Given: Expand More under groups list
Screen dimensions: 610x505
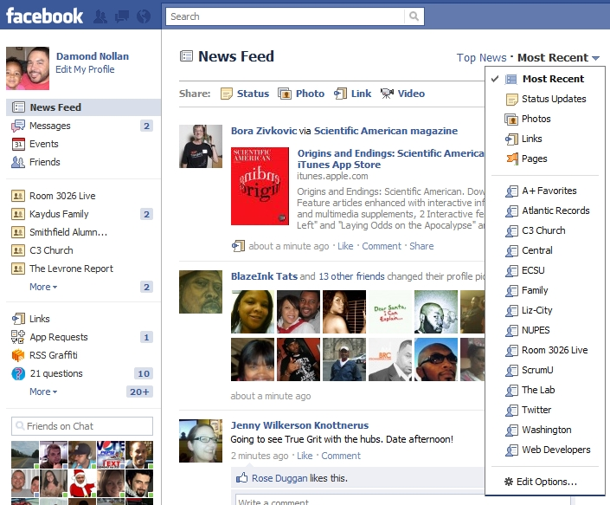Looking at the screenshot, I should tap(43, 287).
